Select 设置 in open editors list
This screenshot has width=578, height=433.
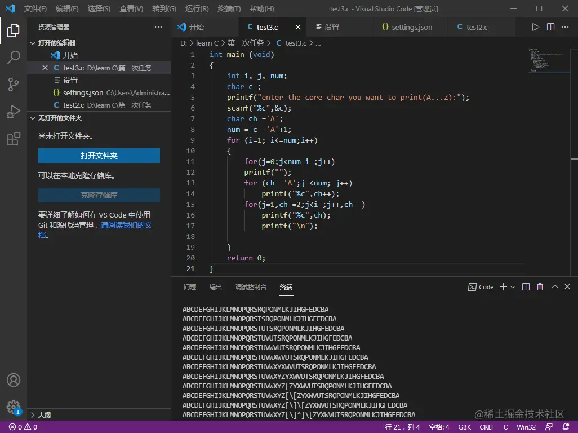pos(100,81)
